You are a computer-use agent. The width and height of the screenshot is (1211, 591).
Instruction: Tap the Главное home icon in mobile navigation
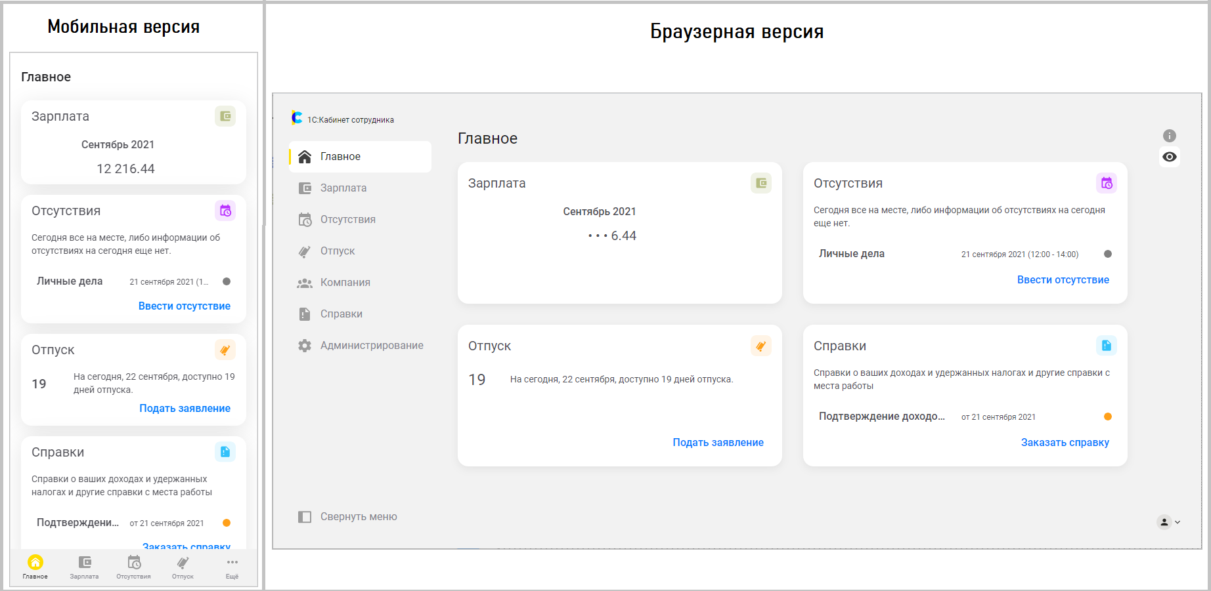(x=35, y=561)
